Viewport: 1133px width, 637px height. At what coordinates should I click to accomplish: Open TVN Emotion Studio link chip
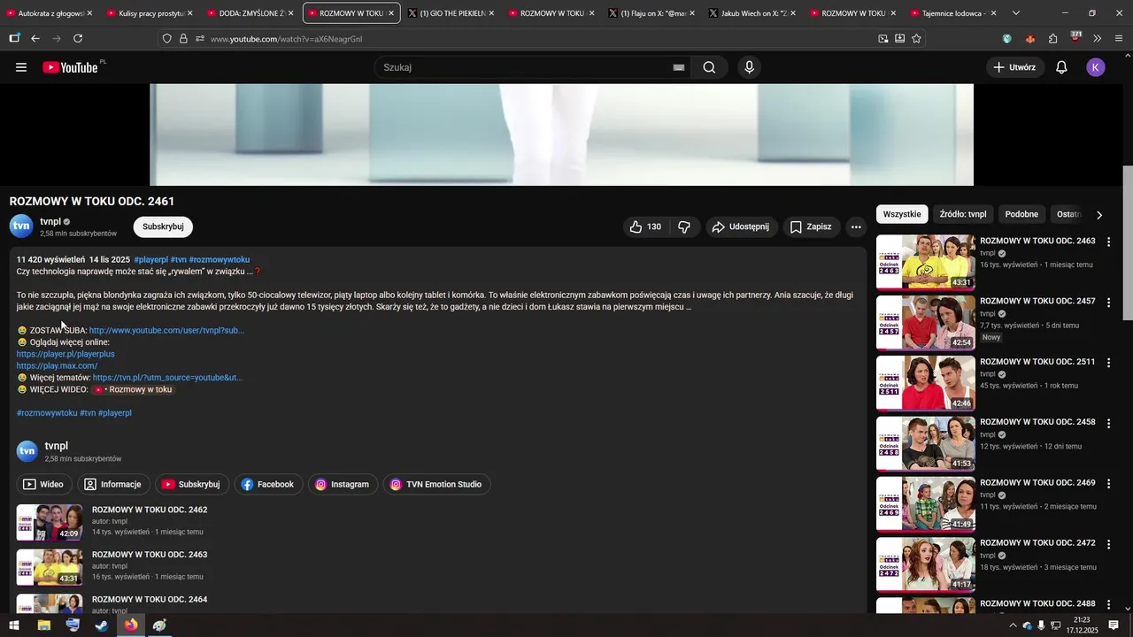coord(436,484)
